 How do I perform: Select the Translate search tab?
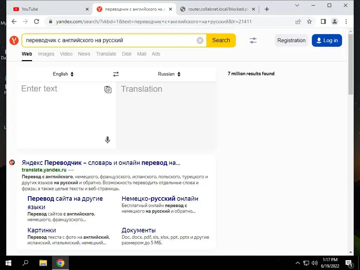pyautogui.click(x=106, y=54)
